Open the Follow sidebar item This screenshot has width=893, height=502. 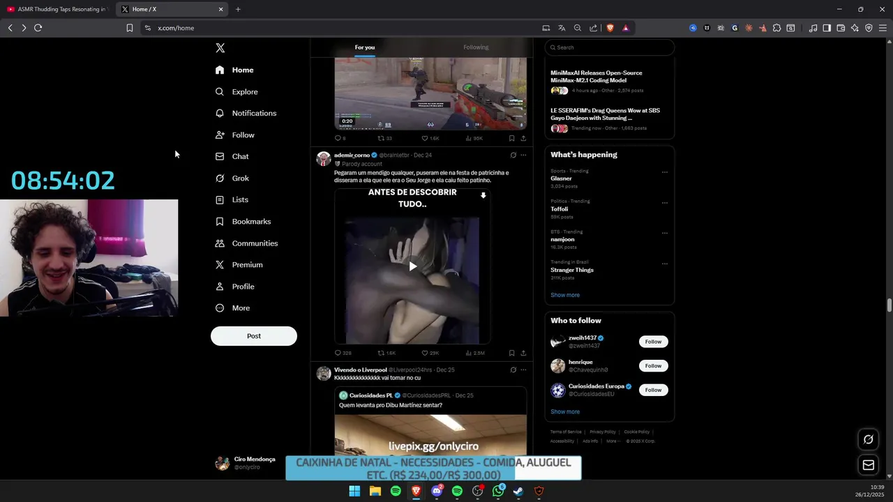[234, 135]
